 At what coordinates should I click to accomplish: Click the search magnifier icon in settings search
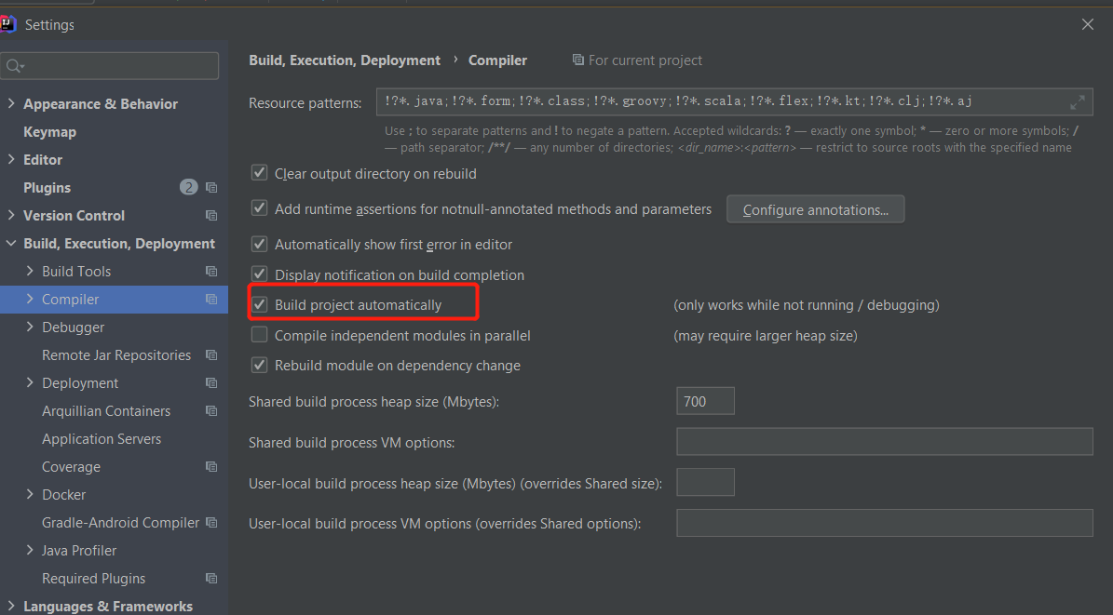pos(14,66)
